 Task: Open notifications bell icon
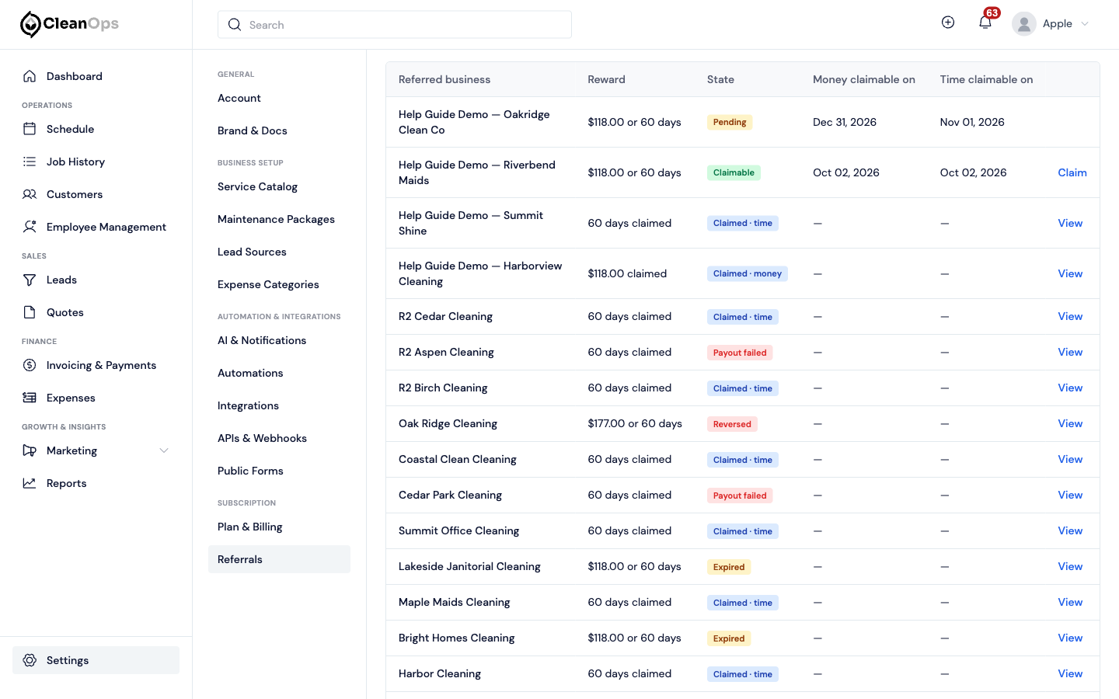click(x=985, y=23)
